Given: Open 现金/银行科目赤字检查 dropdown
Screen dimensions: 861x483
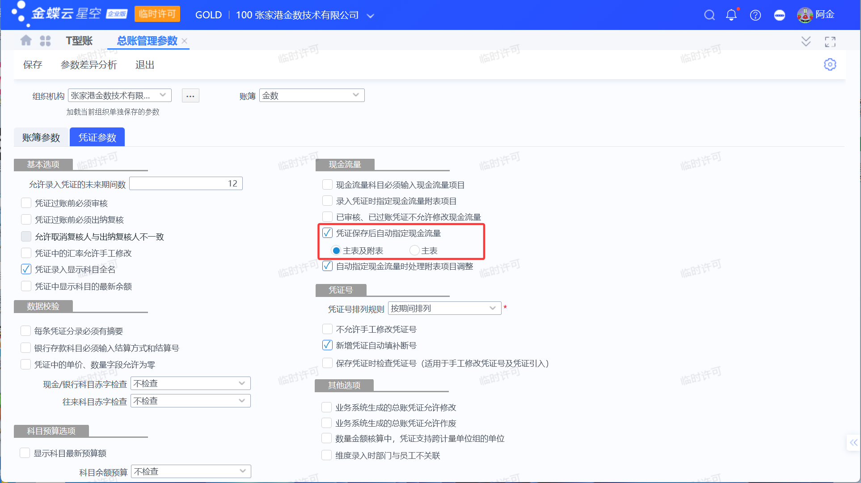Looking at the screenshot, I should [190, 383].
